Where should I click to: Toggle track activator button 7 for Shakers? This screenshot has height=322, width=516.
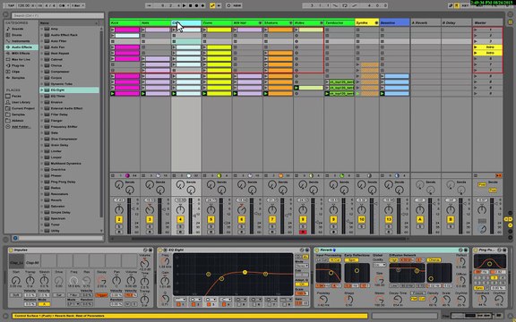[272, 219]
